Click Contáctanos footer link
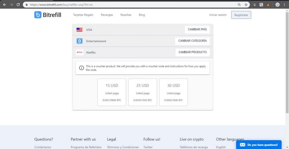 click(x=43, y=147)
